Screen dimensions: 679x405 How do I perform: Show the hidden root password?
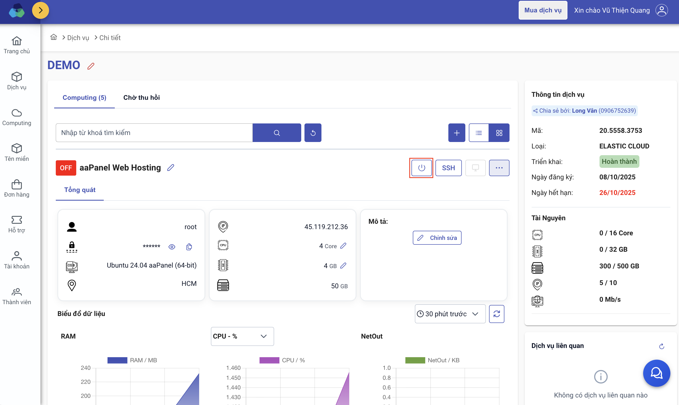[172, 247]
